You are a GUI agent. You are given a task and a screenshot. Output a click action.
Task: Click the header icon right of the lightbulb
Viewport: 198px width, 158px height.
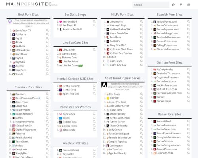(x=188, y=5)
